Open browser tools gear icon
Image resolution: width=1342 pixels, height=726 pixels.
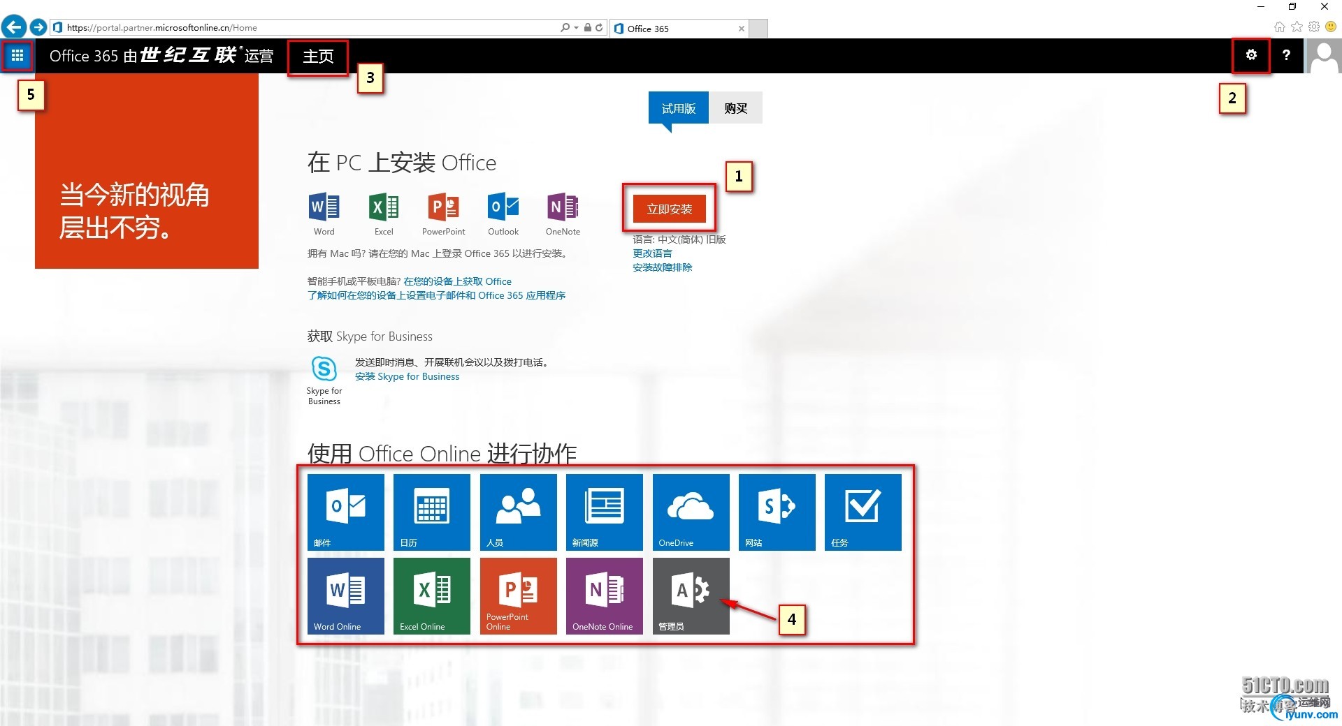coord(1314,27)
